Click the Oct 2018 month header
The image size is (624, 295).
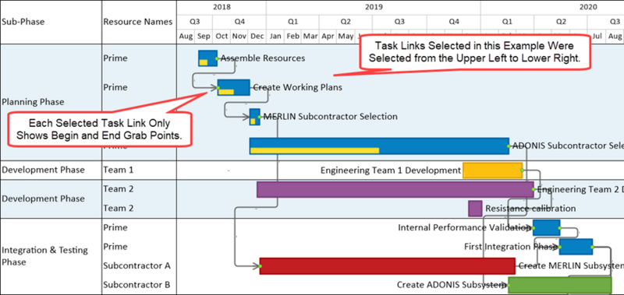click(x=222, y=36)
